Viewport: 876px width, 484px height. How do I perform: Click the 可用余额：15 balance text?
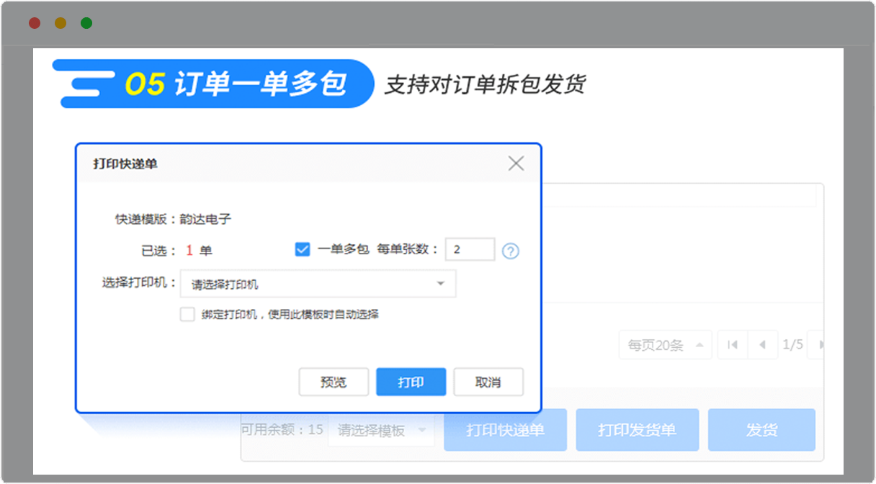click(x=282, y=430)
